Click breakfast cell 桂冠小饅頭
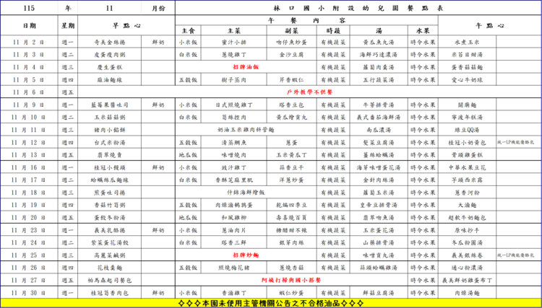 point(110,167)
